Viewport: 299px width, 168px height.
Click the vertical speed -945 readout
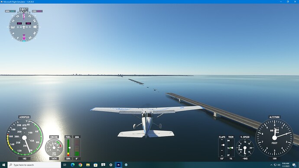coord(245,158)
